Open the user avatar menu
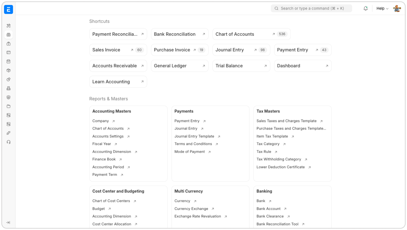 tap(397, 9)
